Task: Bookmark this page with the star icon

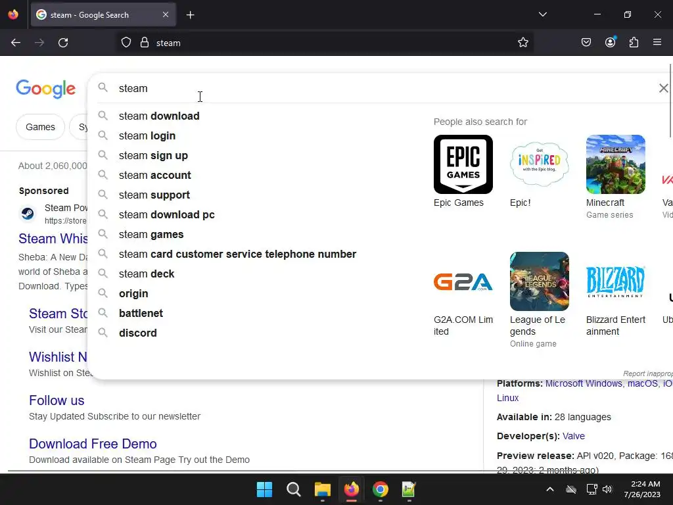Action: coord(522,43)
